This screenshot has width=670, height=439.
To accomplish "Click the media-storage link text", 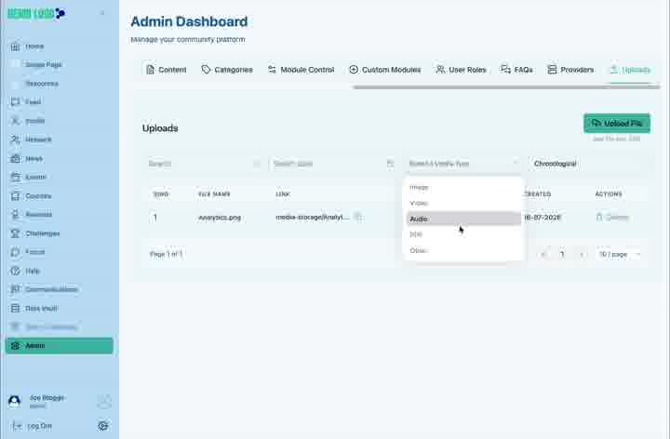I will [x=313, y=218].
